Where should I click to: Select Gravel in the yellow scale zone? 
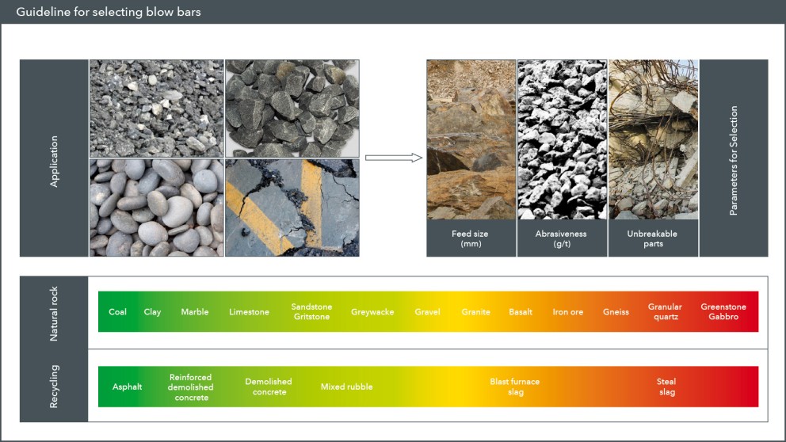point(427,312)
